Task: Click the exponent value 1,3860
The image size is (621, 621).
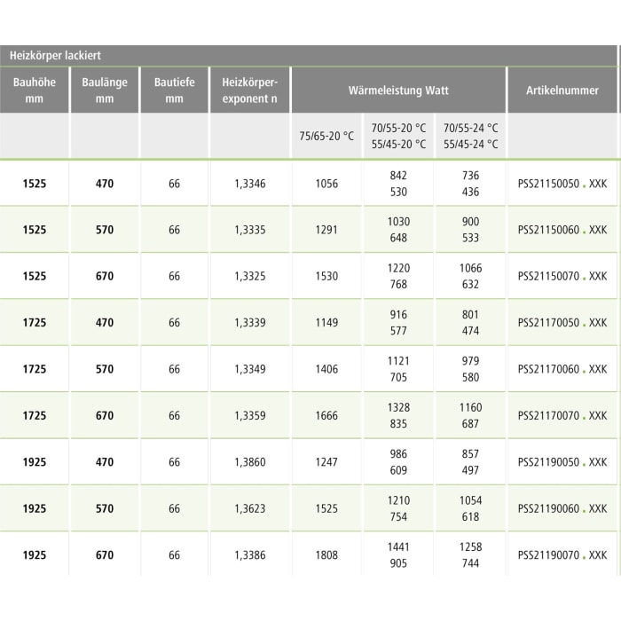Action: click(250, 462)
